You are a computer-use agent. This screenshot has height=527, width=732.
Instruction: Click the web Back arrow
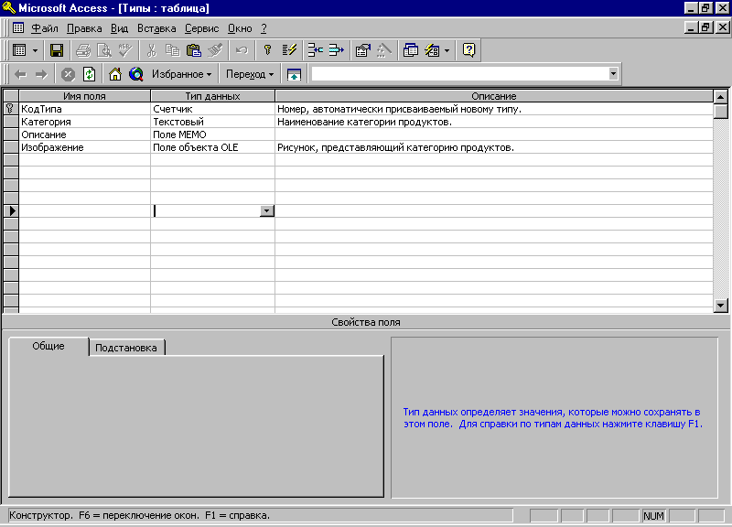[20, 74]
